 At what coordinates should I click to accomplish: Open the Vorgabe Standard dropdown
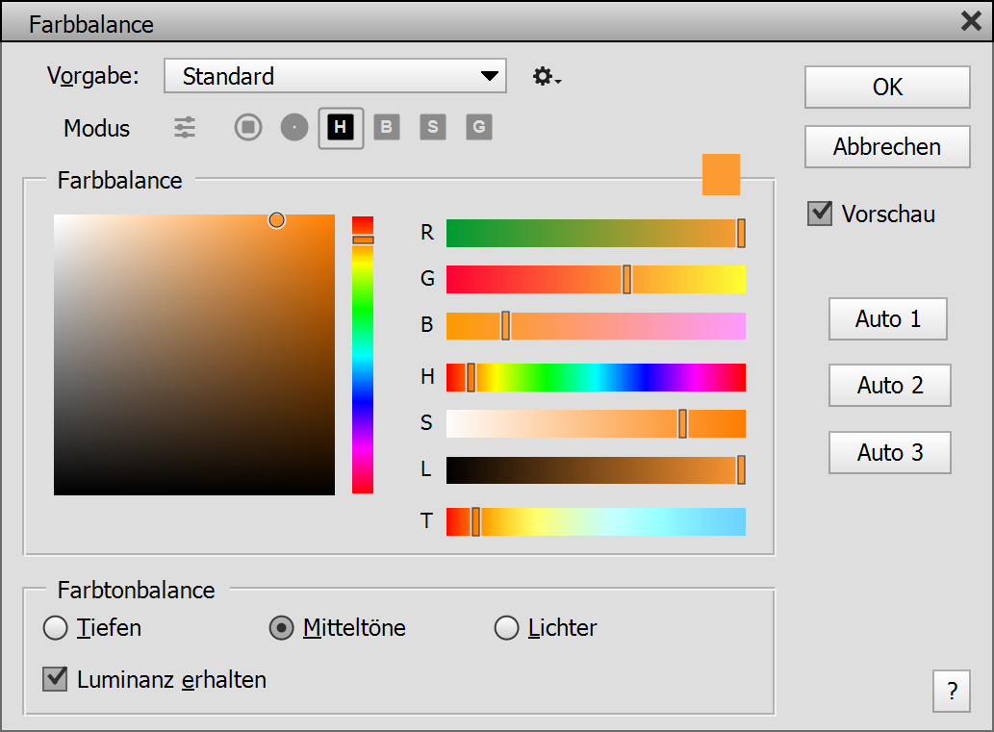[335, 76]
